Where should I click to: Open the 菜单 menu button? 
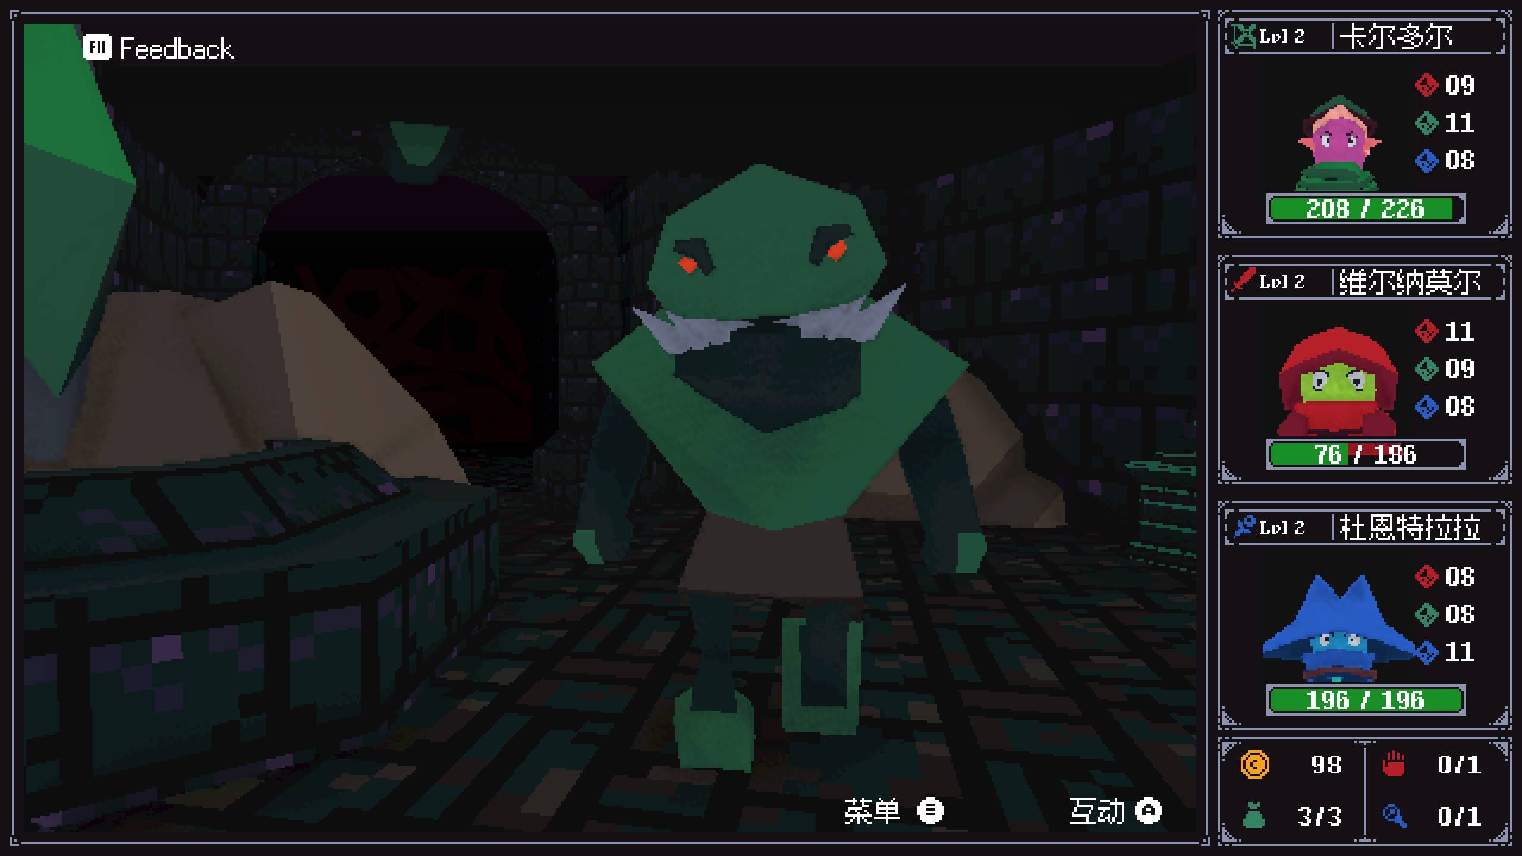[894, 811]
